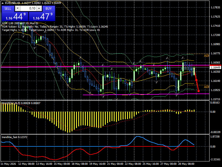Select the lower orange ADR low label
The width and height of the screenshot is (222, 167).
pos(206,87)
